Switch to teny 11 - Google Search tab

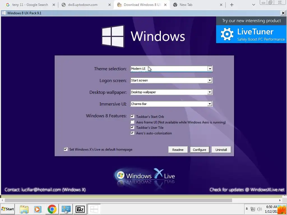pyautogui.click(x=30, y=5)
